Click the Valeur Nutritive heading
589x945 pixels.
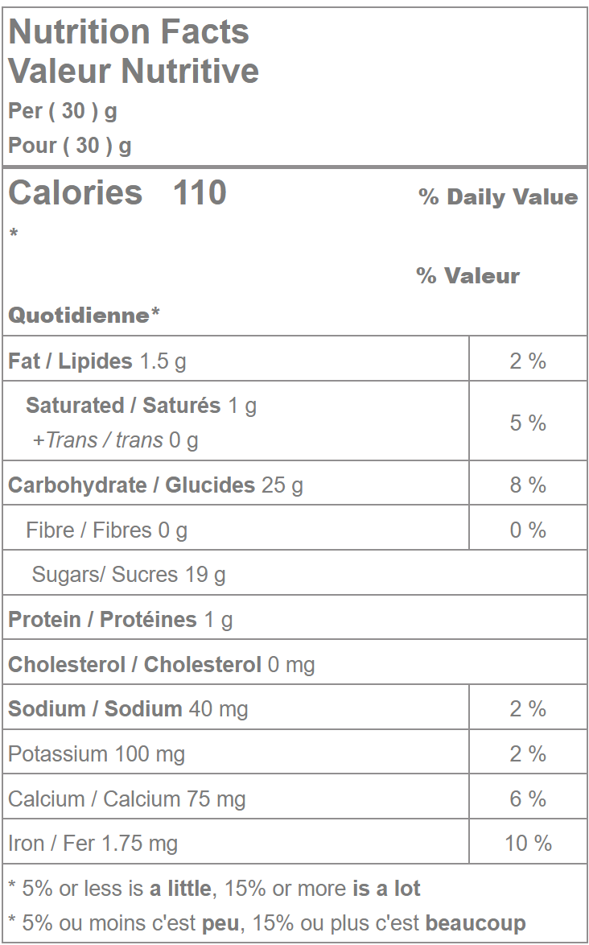click(134, 71)
